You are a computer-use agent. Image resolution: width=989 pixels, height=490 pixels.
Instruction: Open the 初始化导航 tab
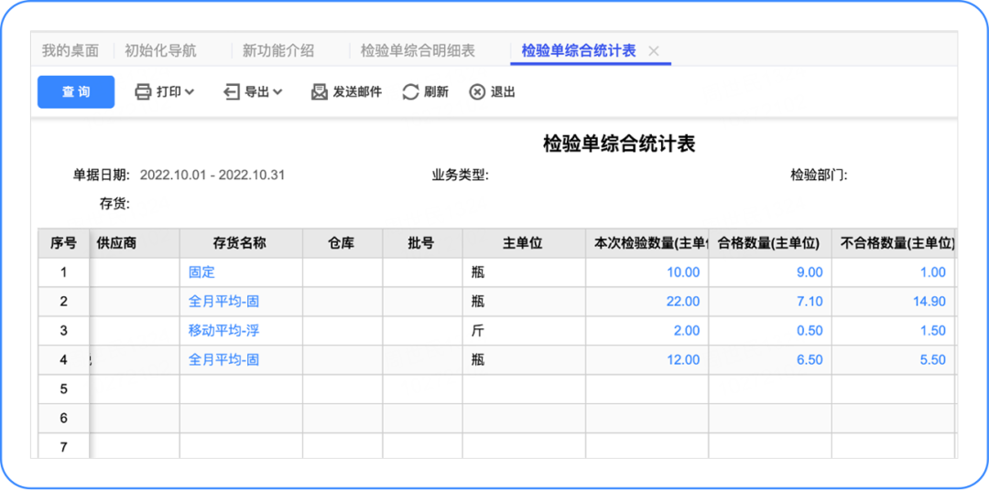click(x=160, y=51)
